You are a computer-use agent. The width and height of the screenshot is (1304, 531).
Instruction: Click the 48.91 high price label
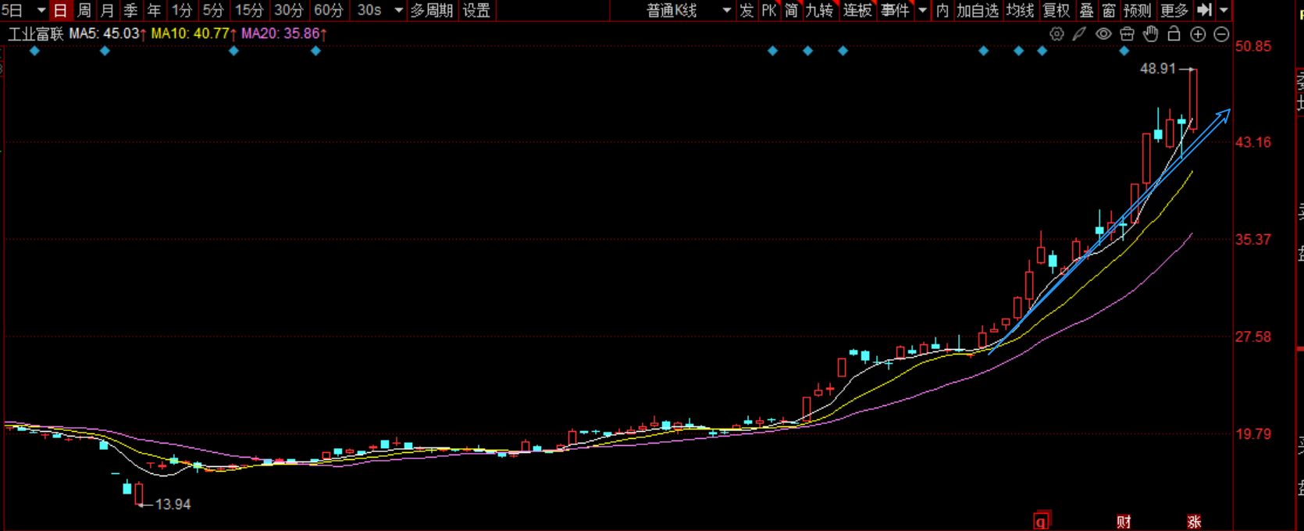[1158, 69]
